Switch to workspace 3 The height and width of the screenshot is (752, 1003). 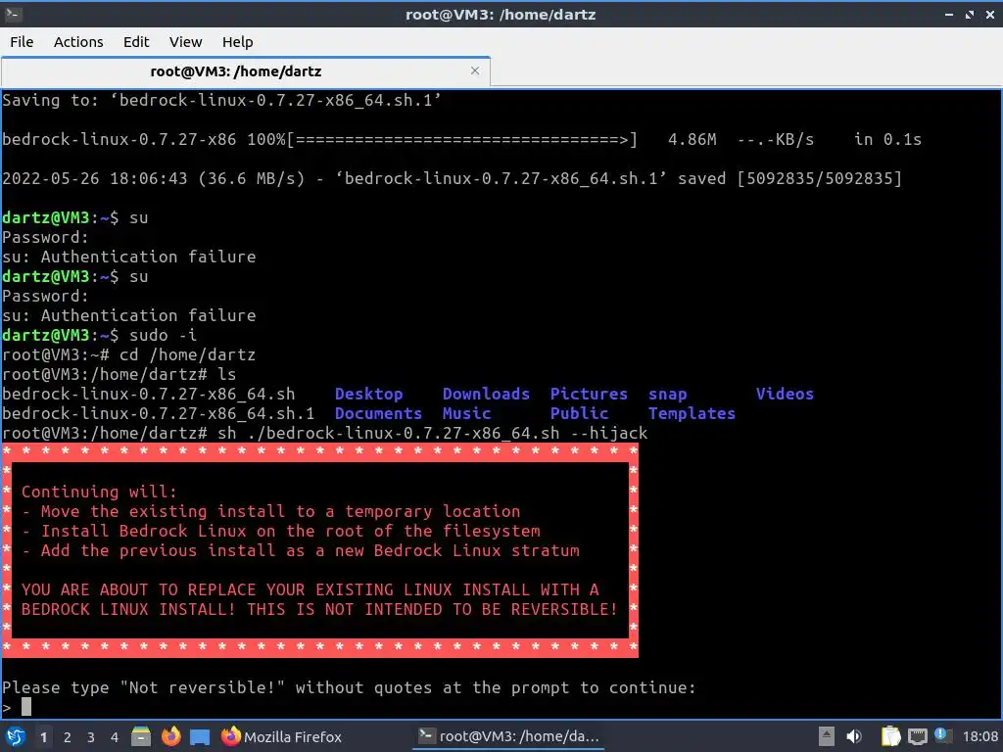[91, 737]
